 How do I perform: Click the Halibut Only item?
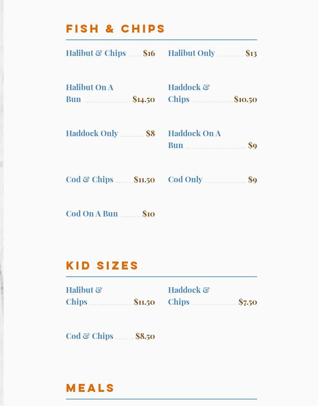pyautogui.click(x=191, y=53)
